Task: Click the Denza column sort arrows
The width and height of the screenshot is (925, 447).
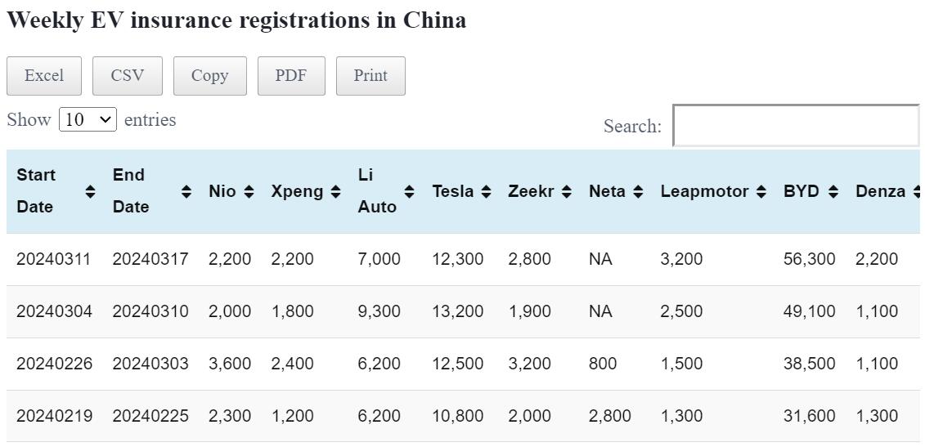Action: point(918,191)
